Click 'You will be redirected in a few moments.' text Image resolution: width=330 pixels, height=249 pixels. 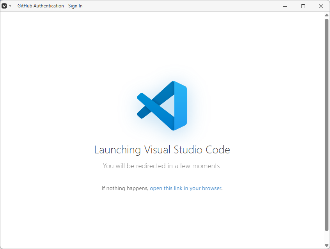click(162, 166)
